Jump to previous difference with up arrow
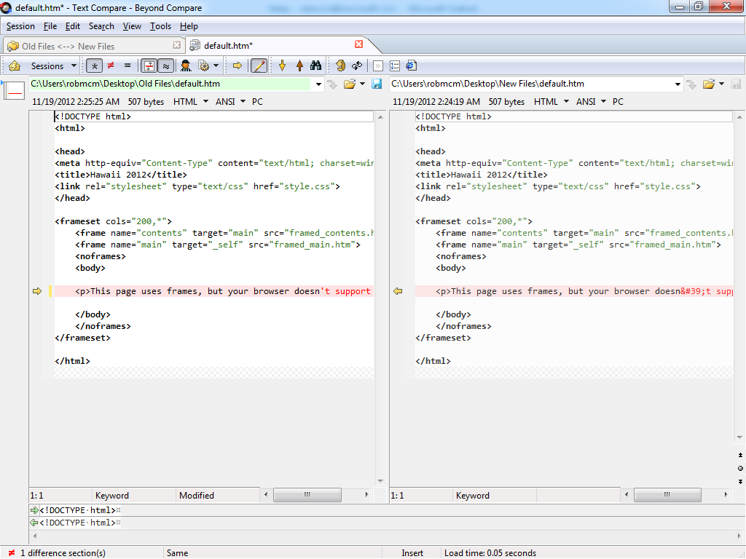 pos(299,66)
